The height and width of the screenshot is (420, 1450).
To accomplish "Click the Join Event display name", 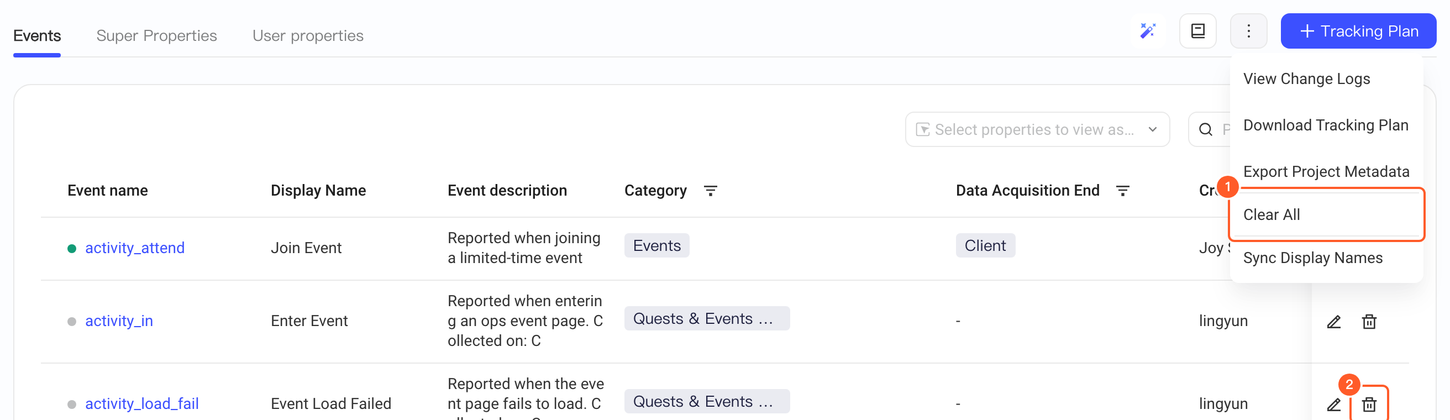I will [x=306, y=248].
